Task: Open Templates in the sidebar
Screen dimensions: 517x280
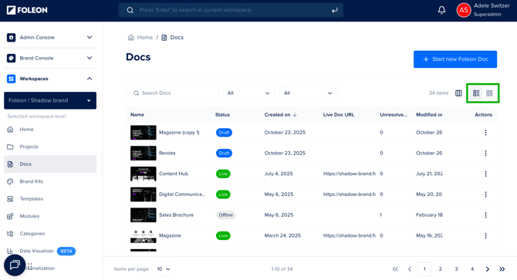Action: (x=50, y=199)
